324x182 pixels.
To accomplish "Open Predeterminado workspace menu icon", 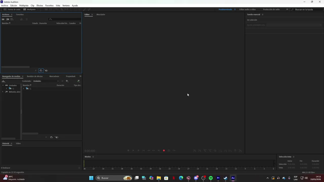I will (235, 9).
